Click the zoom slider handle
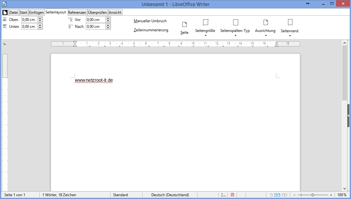Screen dimensions: 351x199 point(313,195)
